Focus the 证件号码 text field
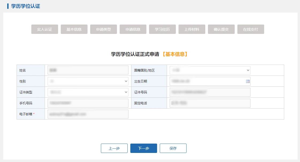The width and height of the screenshot is (300, 162). [210, 92]
